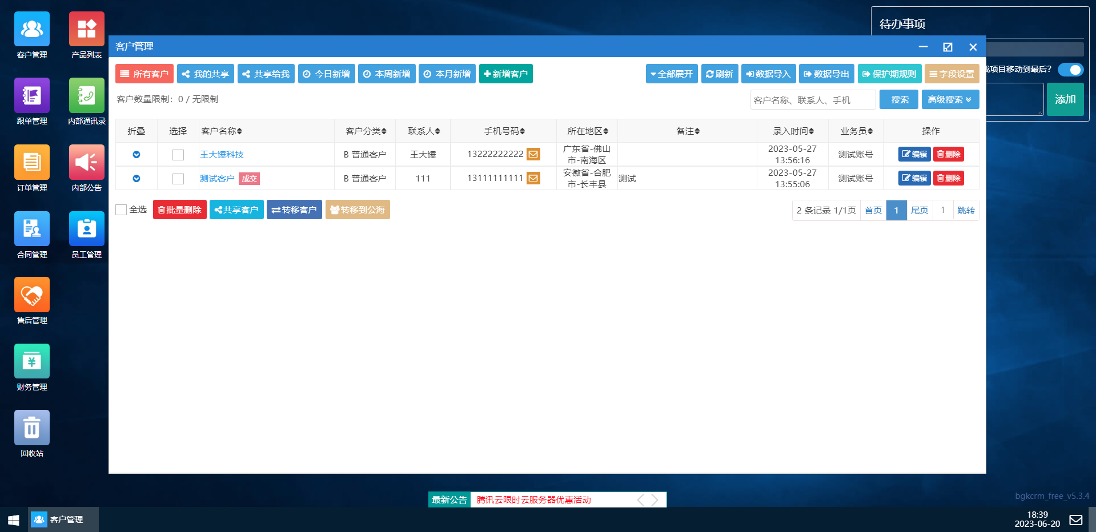Screen dimensions: 1096x532
Task: Open 字段设置 field settings
Action: click(x=952, y=74)
